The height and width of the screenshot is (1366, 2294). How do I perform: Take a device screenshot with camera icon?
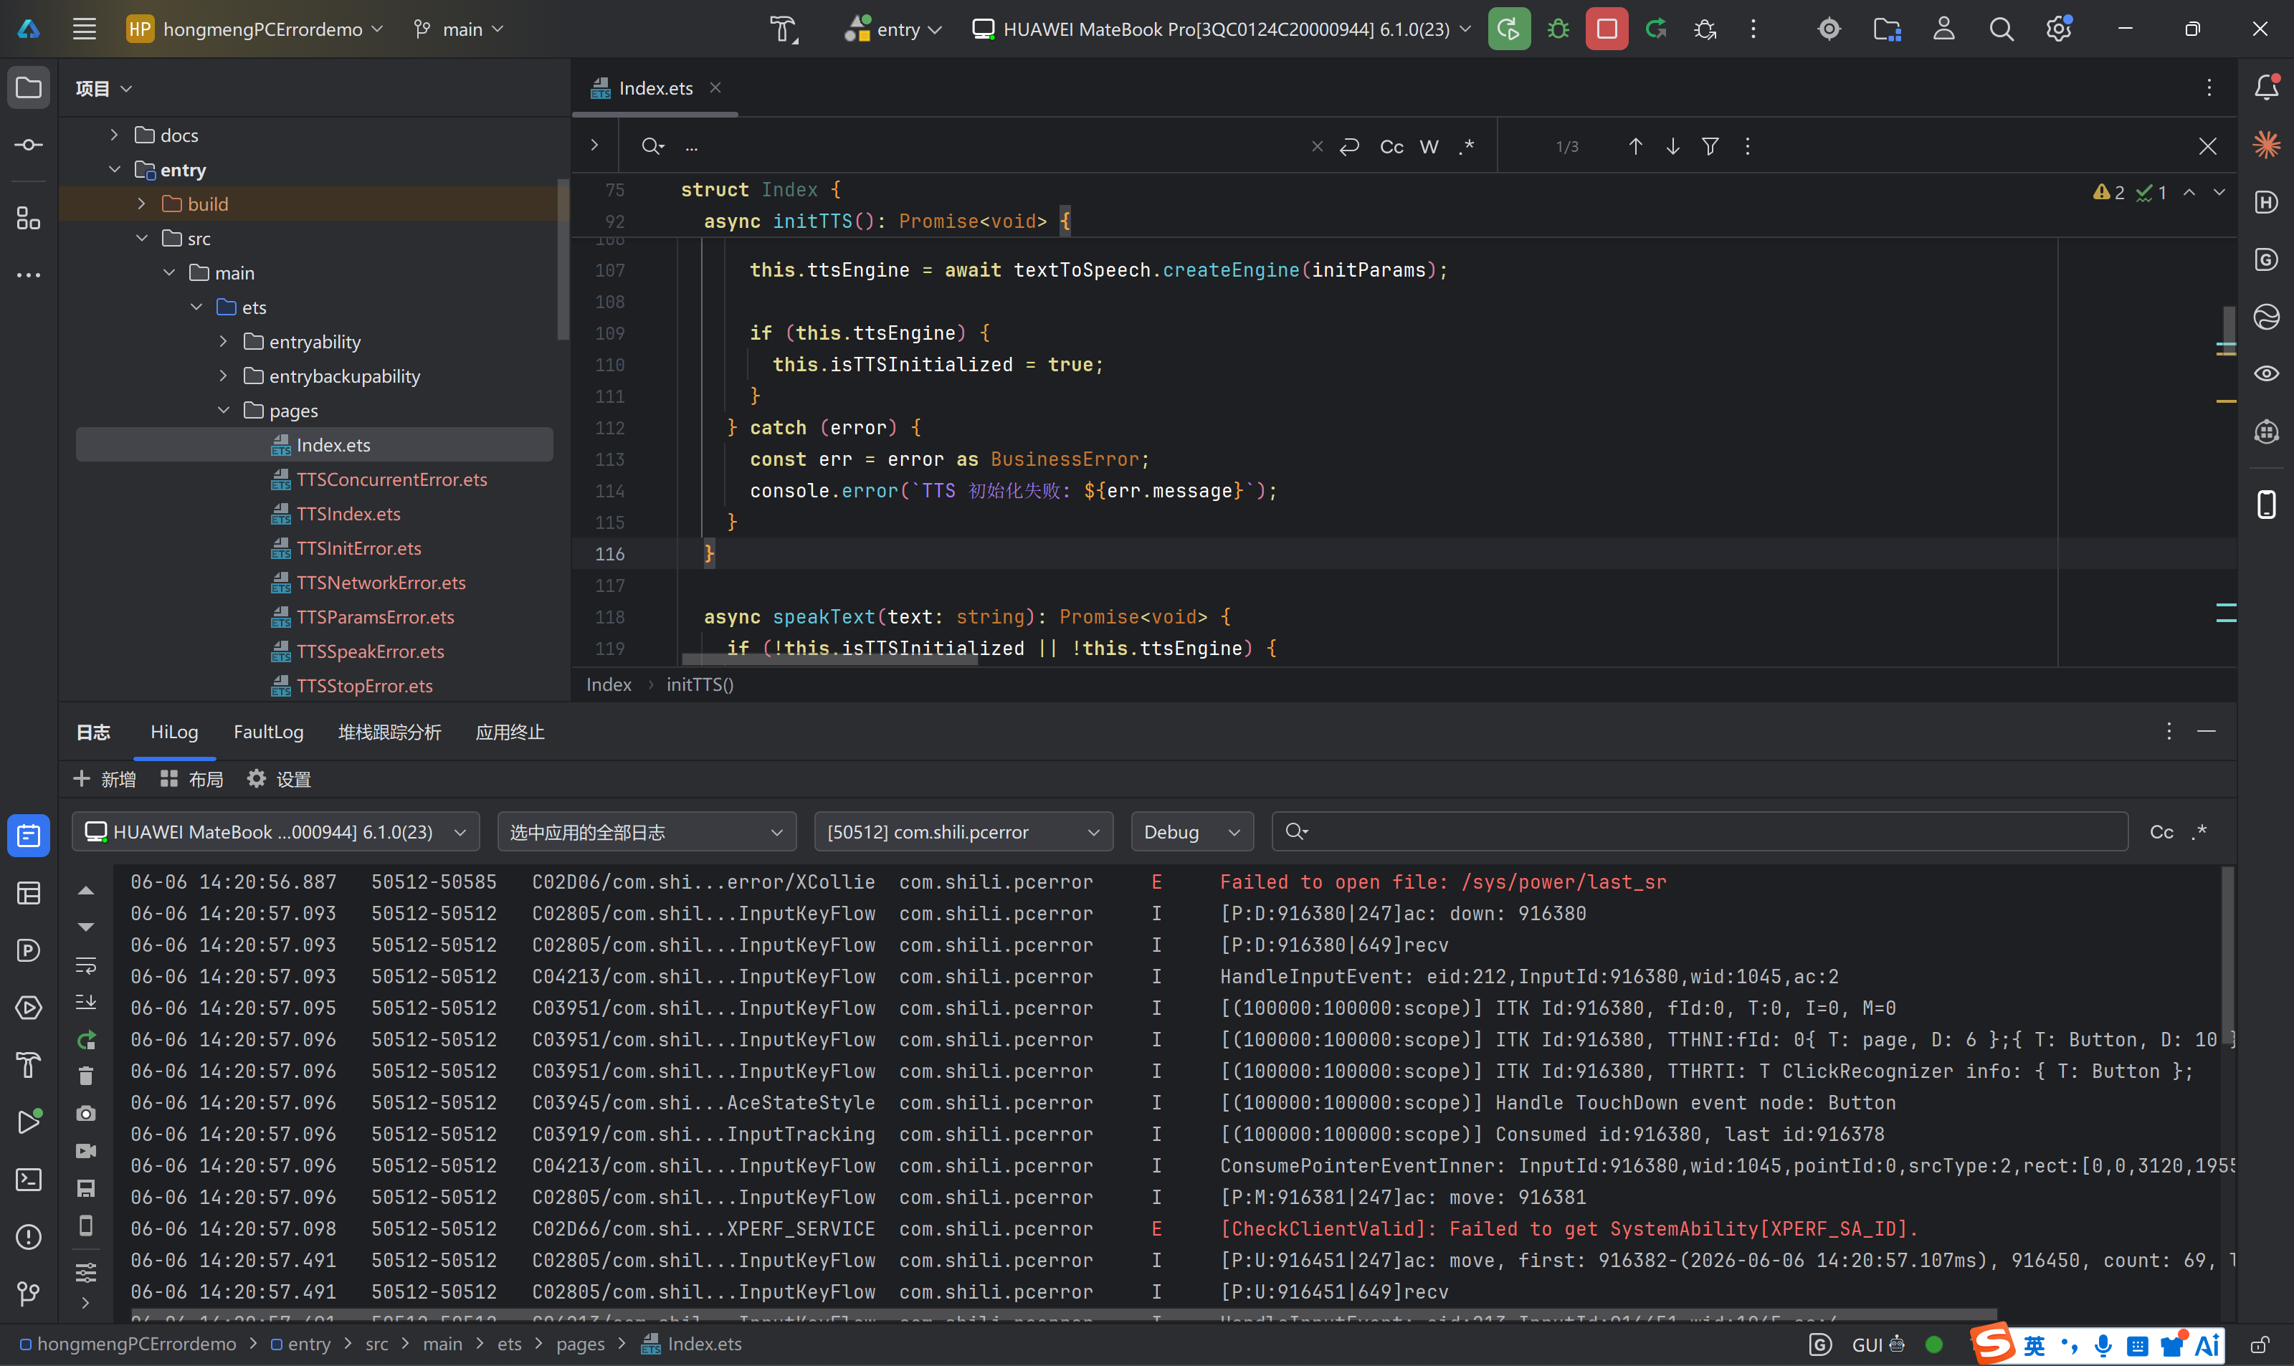point(85,1114)
